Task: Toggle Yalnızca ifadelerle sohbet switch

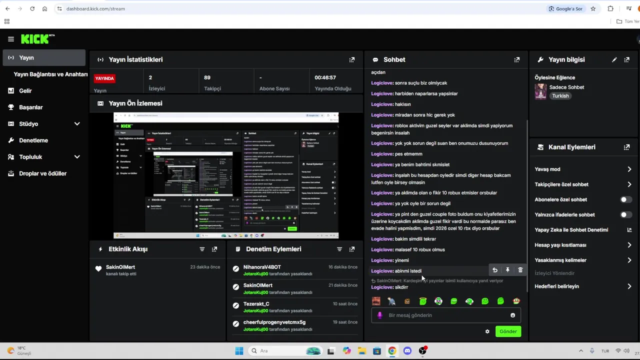Action: tap(626, 214)
